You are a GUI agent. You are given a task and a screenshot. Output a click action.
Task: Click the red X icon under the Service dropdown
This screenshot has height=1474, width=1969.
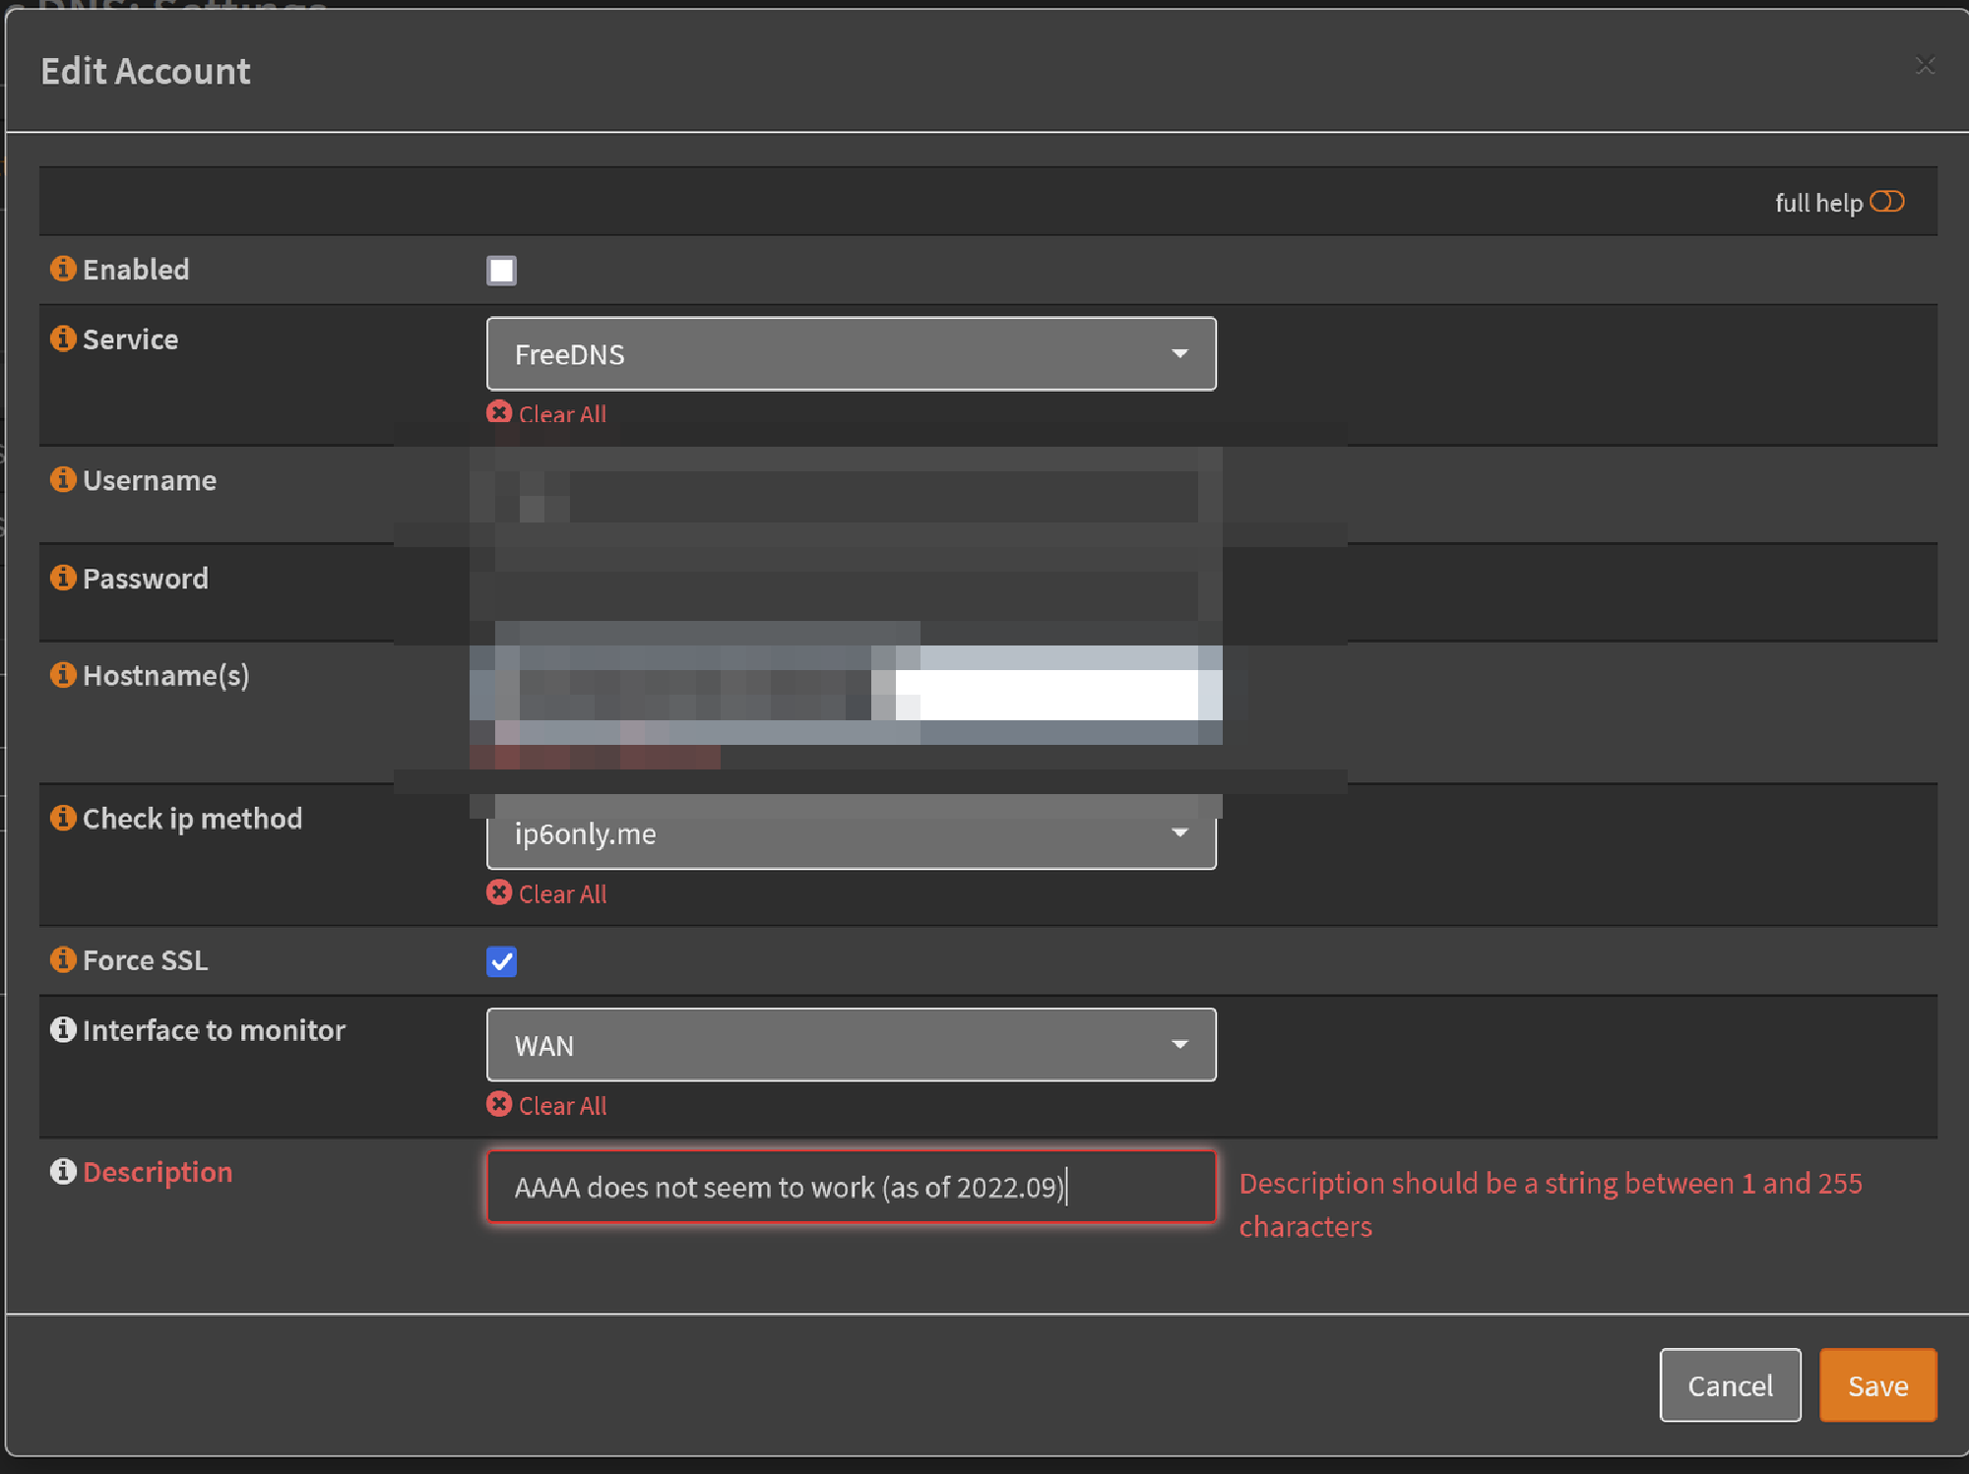[x=499, y=413]
